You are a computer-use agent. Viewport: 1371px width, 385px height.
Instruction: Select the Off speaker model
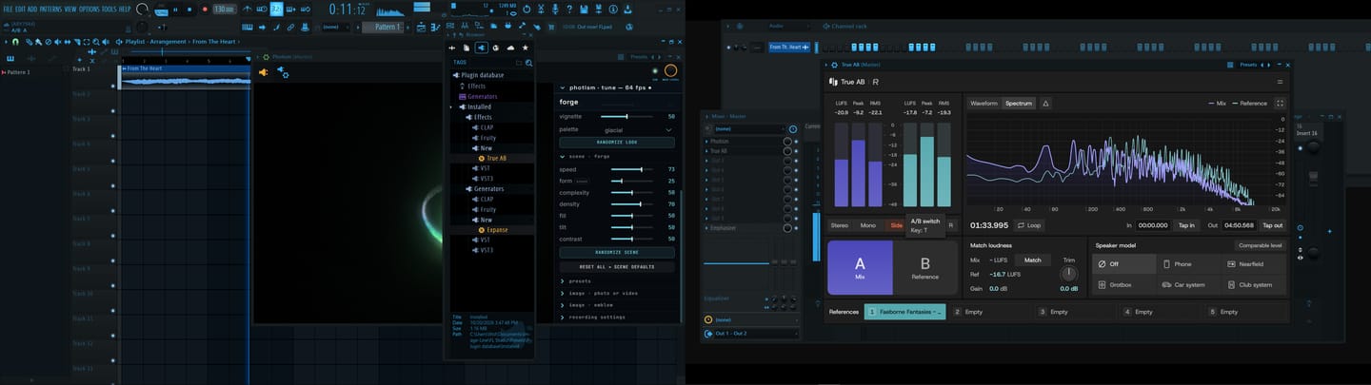(1124, 264)
